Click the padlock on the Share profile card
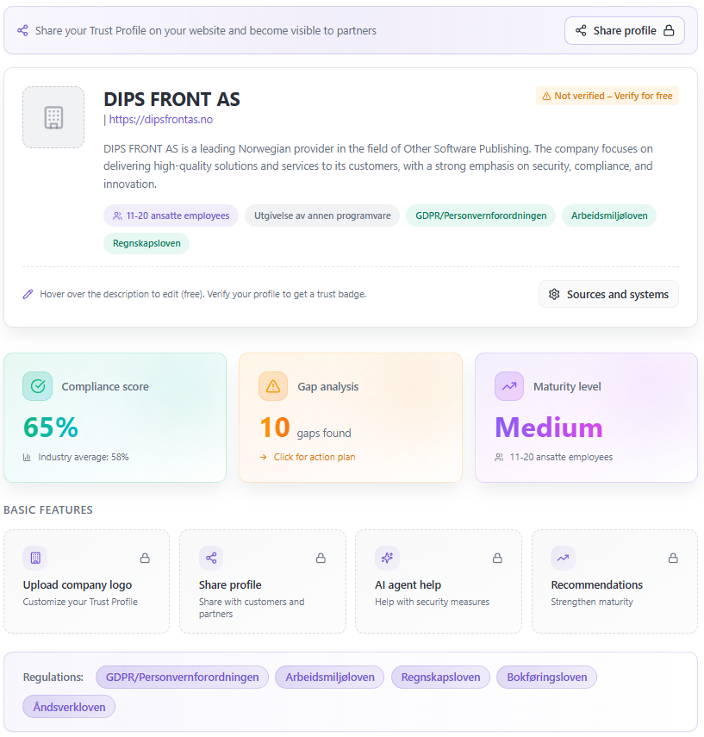704x737 pixels. coord(321,558)
